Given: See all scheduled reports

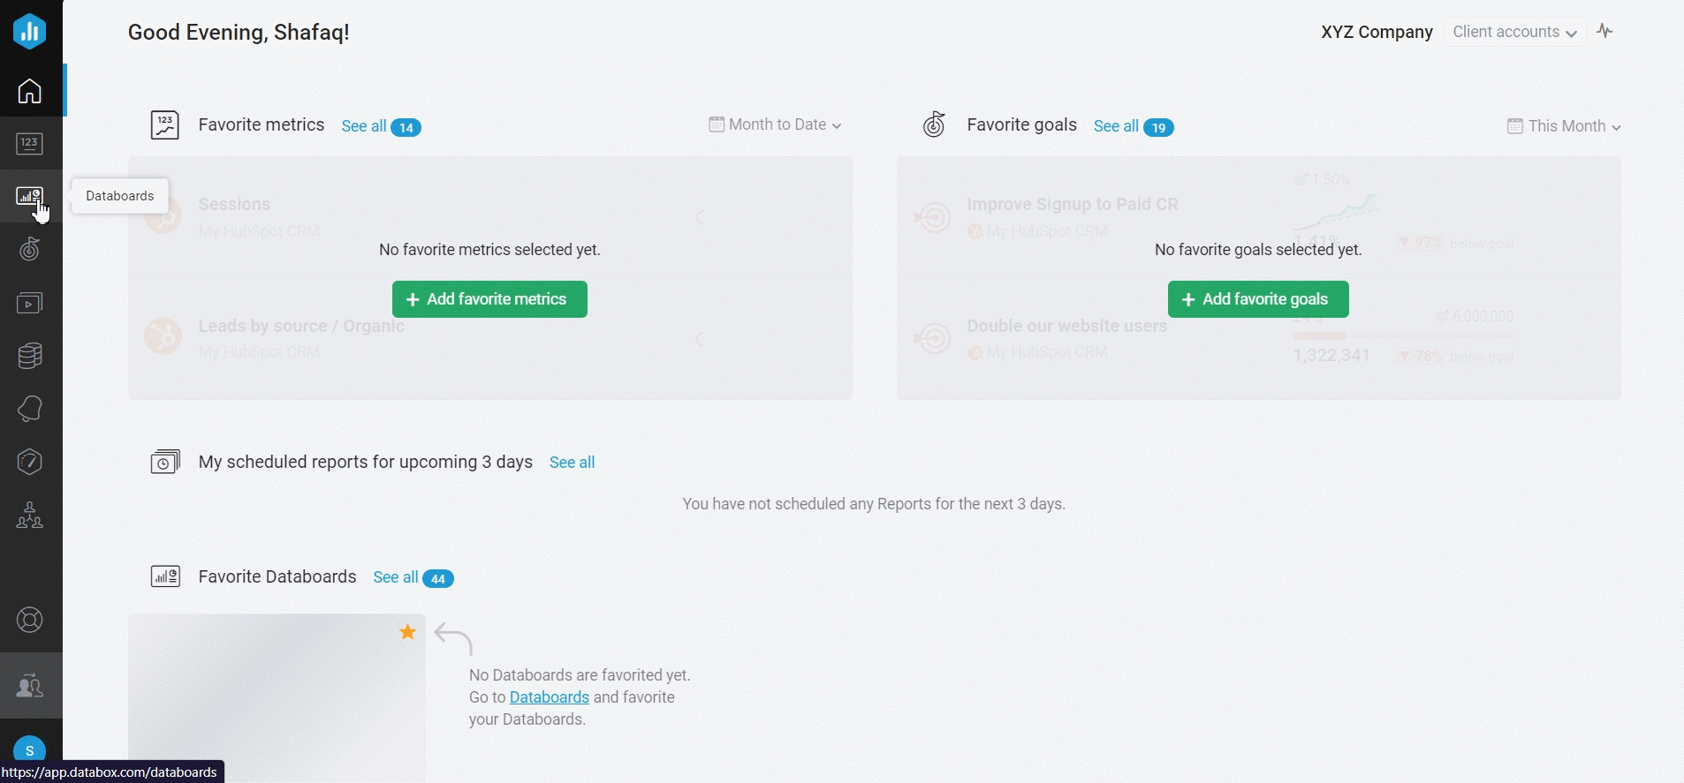Looking at the screenshot, I should click(x=572, y=463).
